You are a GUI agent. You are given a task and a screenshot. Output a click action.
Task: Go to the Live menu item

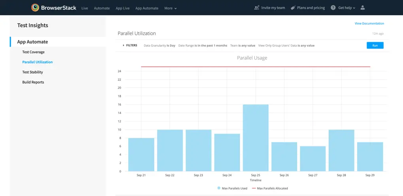pos(85,8)
